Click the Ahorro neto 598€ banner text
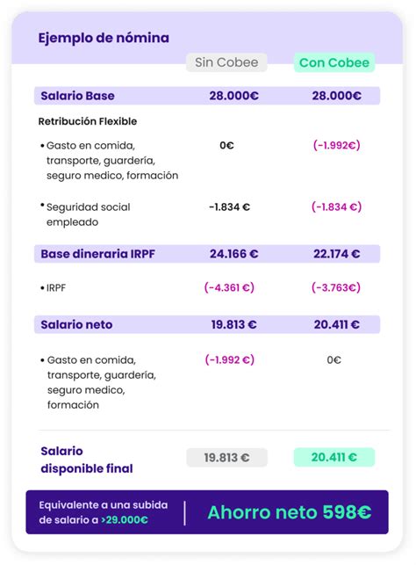The width and height of the screenshot is (416, 565). pyautogui.click(x=290, y=512)
